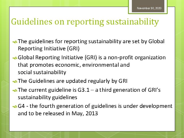Click the bullet icon before 'Global Reporting Initiative'
The height and width of the screenshot is (138, 184).
15,58
